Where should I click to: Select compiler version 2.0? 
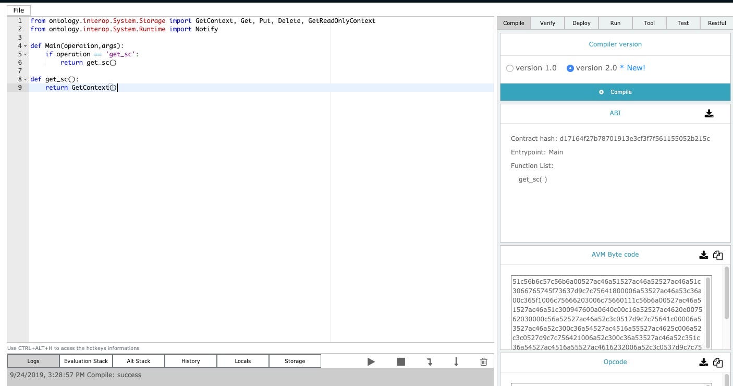570,68
